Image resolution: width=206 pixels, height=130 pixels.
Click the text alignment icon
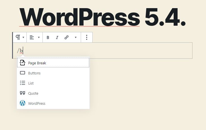(32, 37)
